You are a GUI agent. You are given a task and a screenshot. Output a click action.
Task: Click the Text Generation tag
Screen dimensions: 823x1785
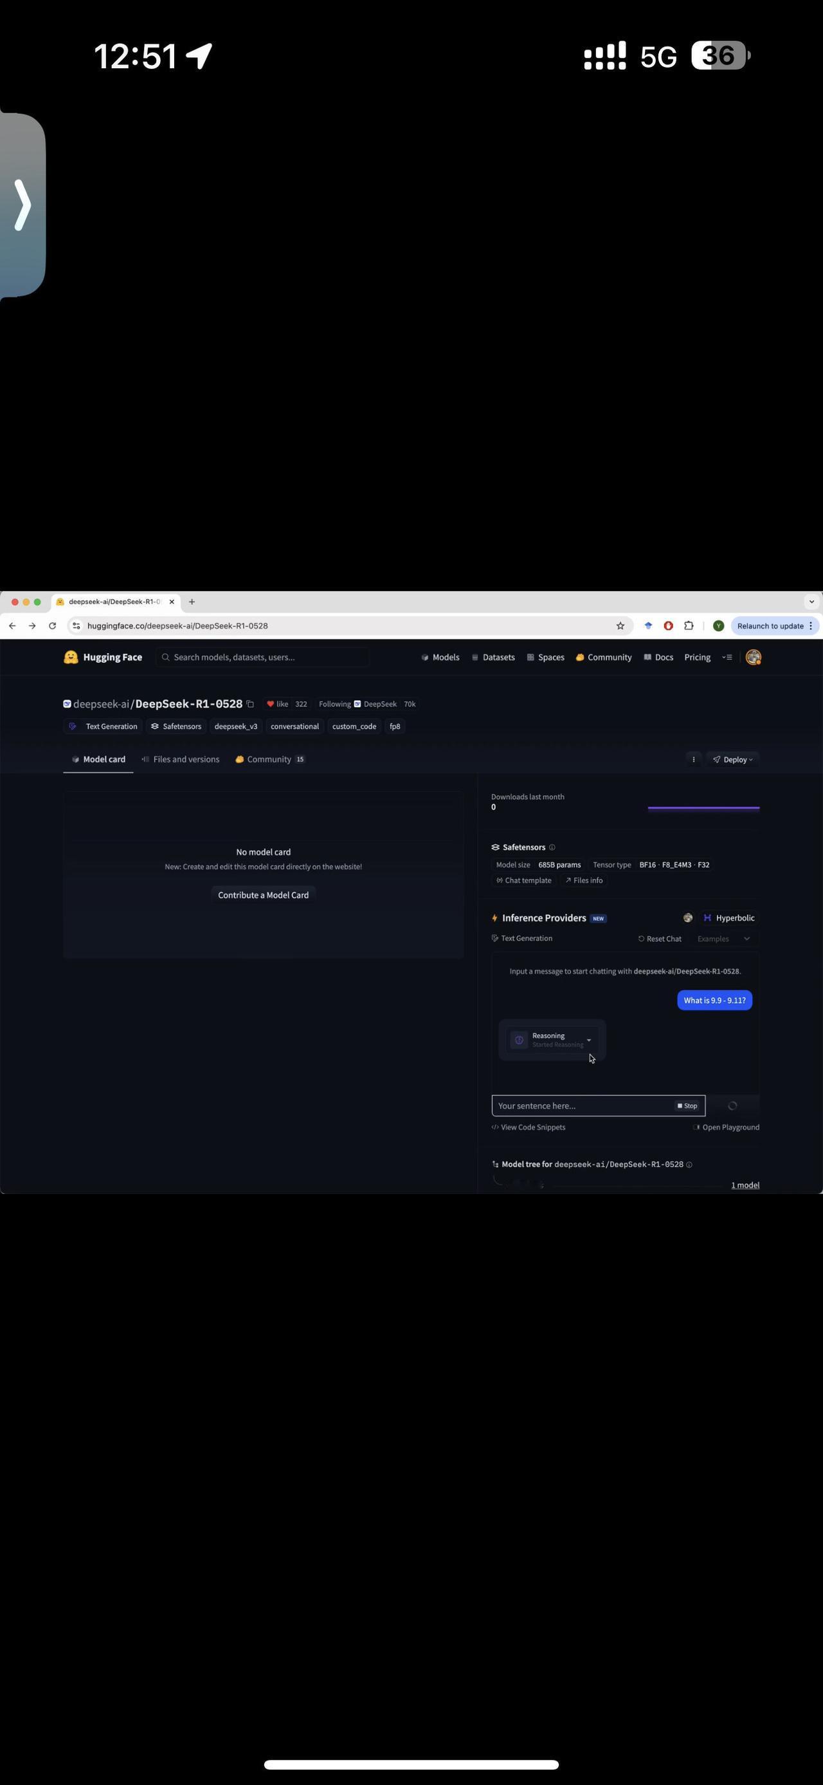click(104, 727)
